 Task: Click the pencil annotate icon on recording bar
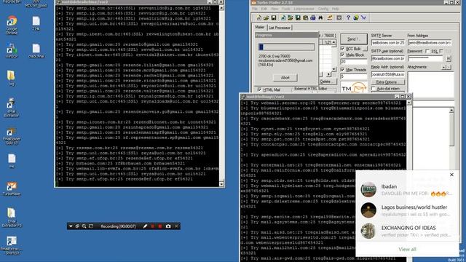145,226
